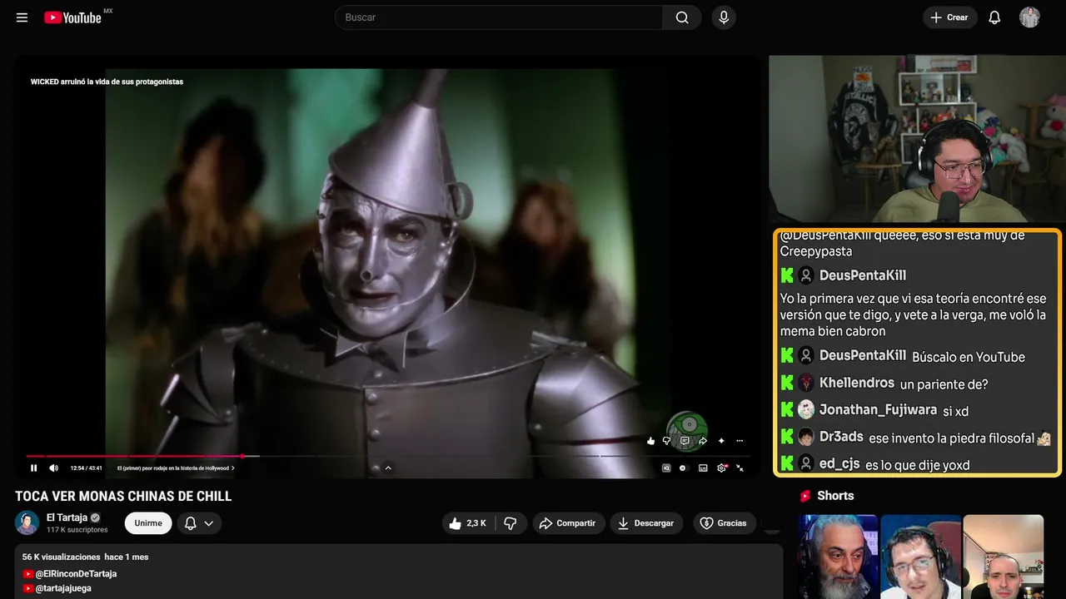Image resolution: width=1066 pixels, height=599 pixels.
Task: Share the video from the player overlay arrow
Action: point(702,441)
